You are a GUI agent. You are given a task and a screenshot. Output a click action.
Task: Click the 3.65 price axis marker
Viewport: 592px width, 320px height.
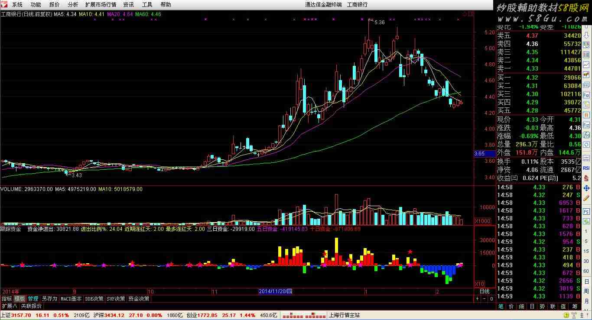pyautogui.click(x=485, y=153)
